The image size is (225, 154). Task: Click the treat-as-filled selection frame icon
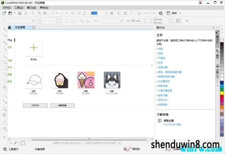click(x=178, y=21)
